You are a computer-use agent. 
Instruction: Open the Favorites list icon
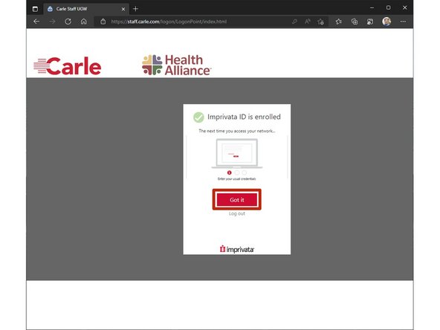[339, 22]
